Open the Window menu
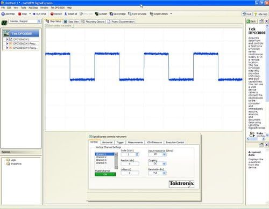Image resolution: width=269 pixels, height=209 pixels. point(44,8)
